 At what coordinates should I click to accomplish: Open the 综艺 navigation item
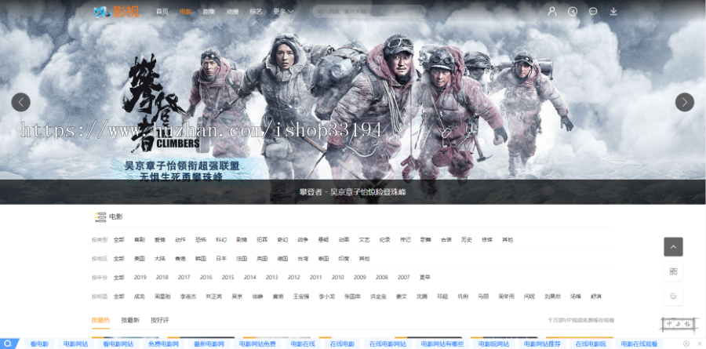click(256, 12)
